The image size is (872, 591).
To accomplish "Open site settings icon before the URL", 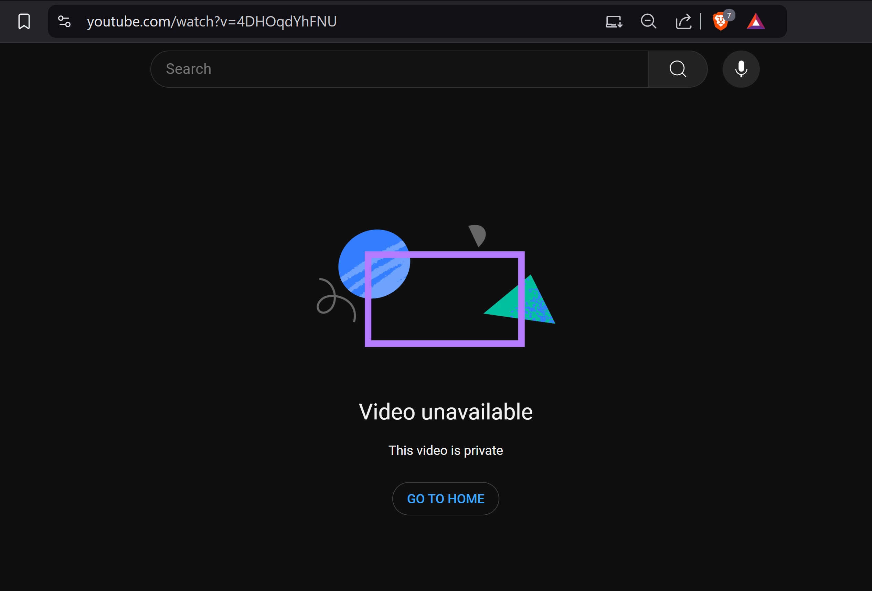I will click(x=64, y=21).
